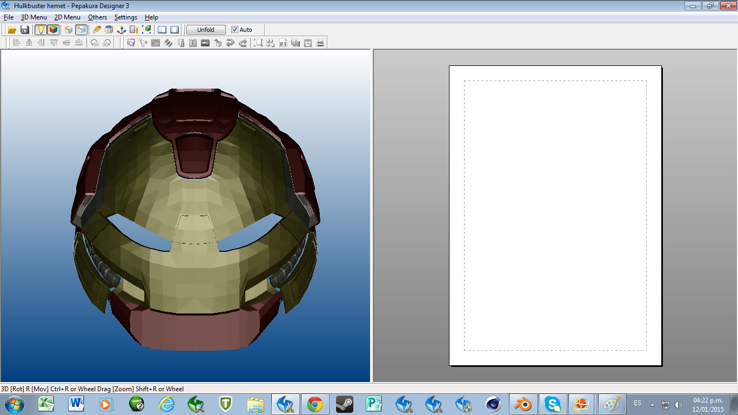Open the 2D Menu
This screenshot has height=415, width=738.
tap(67, 17)
